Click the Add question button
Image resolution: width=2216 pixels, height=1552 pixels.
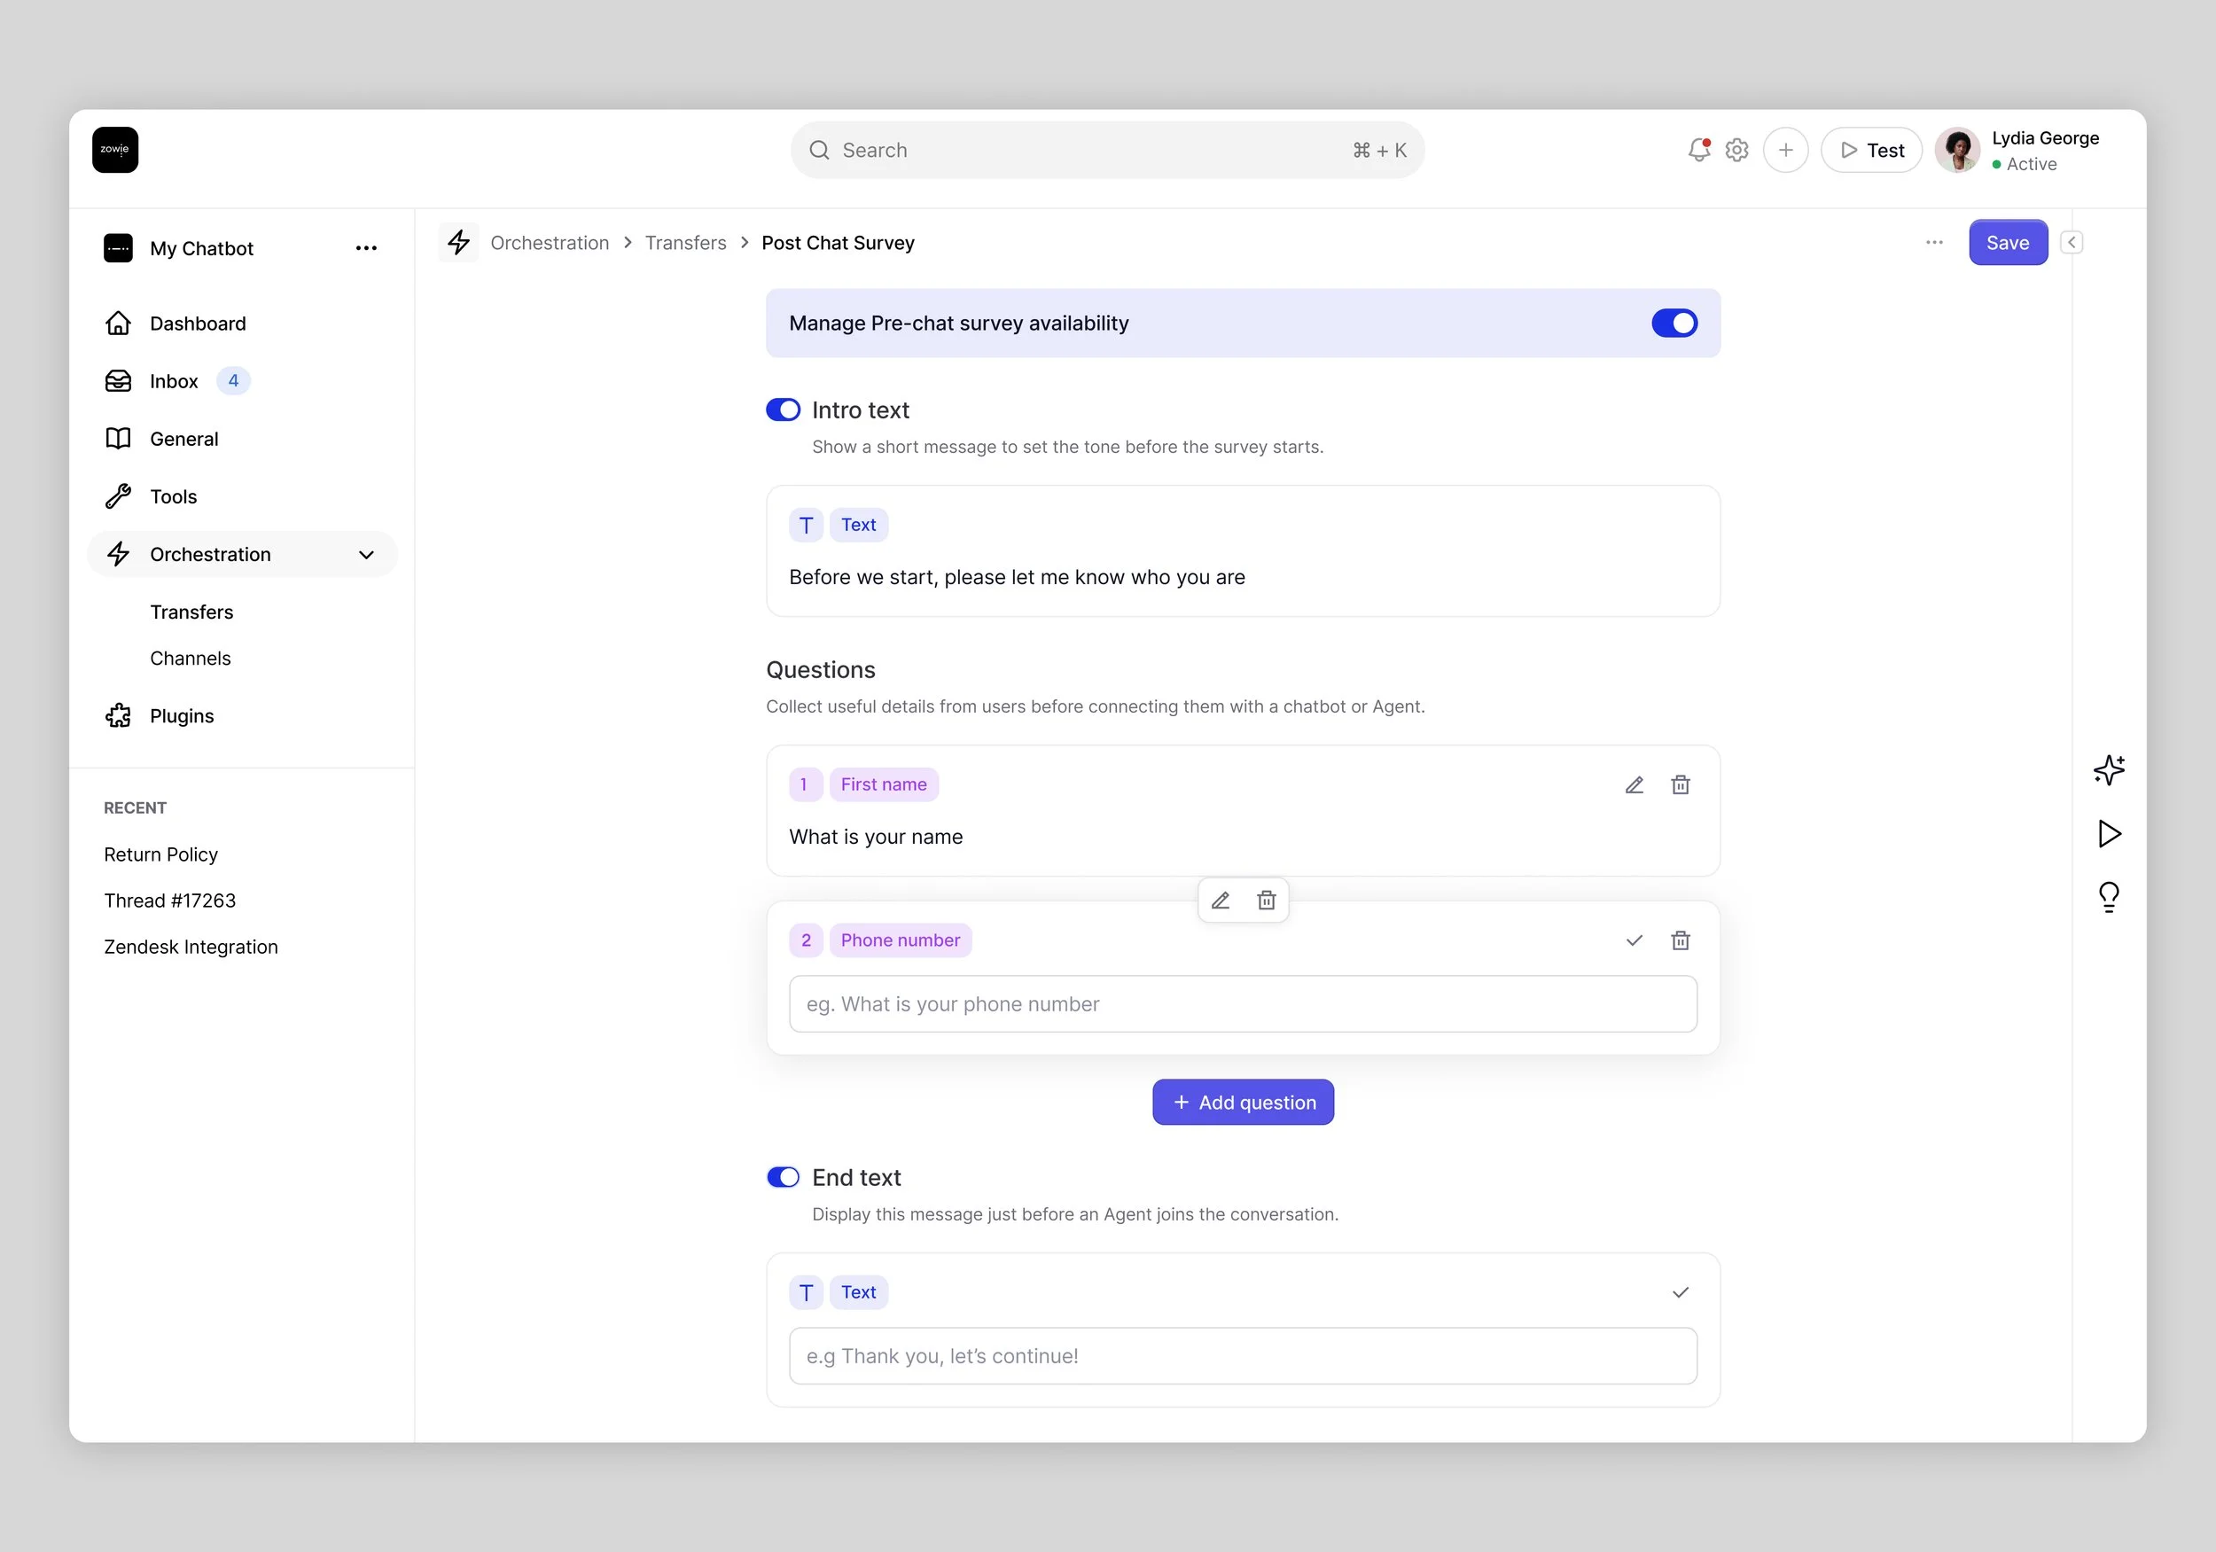(1242, 1103)
